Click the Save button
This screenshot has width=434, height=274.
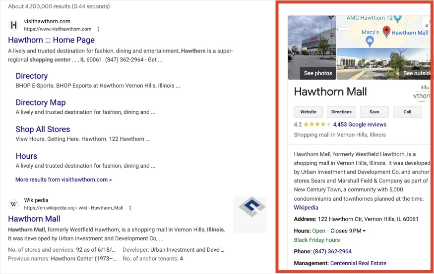374,112
